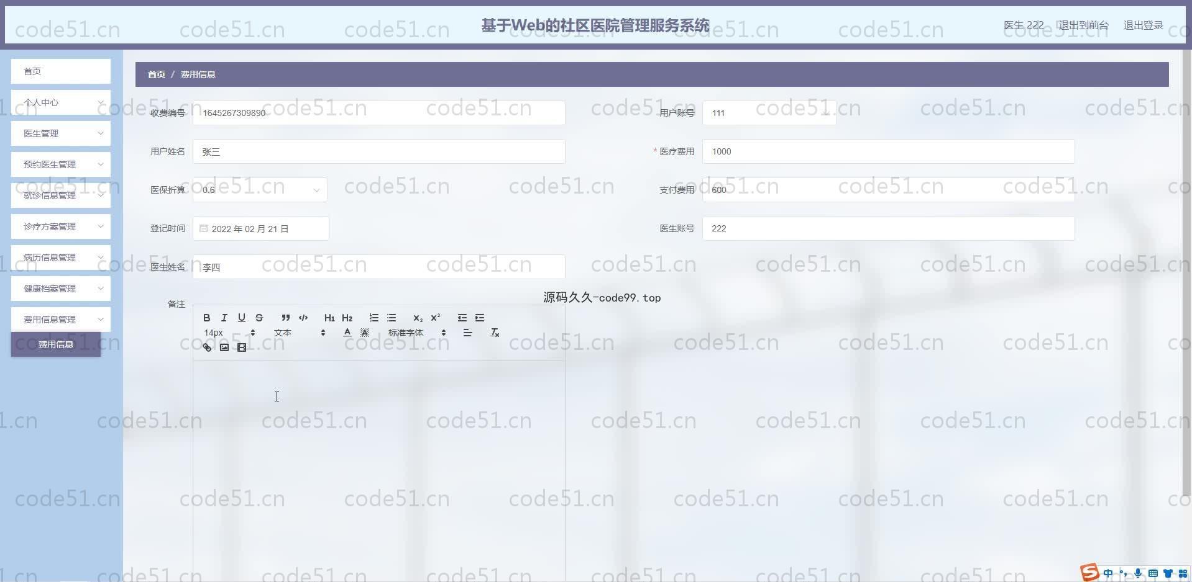Open the 用户账号 111 dropdown
The image size is (1192, 582).
(769, 113)
